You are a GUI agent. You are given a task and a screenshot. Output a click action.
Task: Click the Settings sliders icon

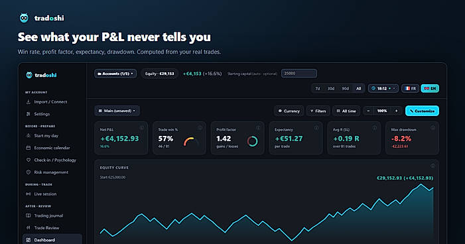29,114
